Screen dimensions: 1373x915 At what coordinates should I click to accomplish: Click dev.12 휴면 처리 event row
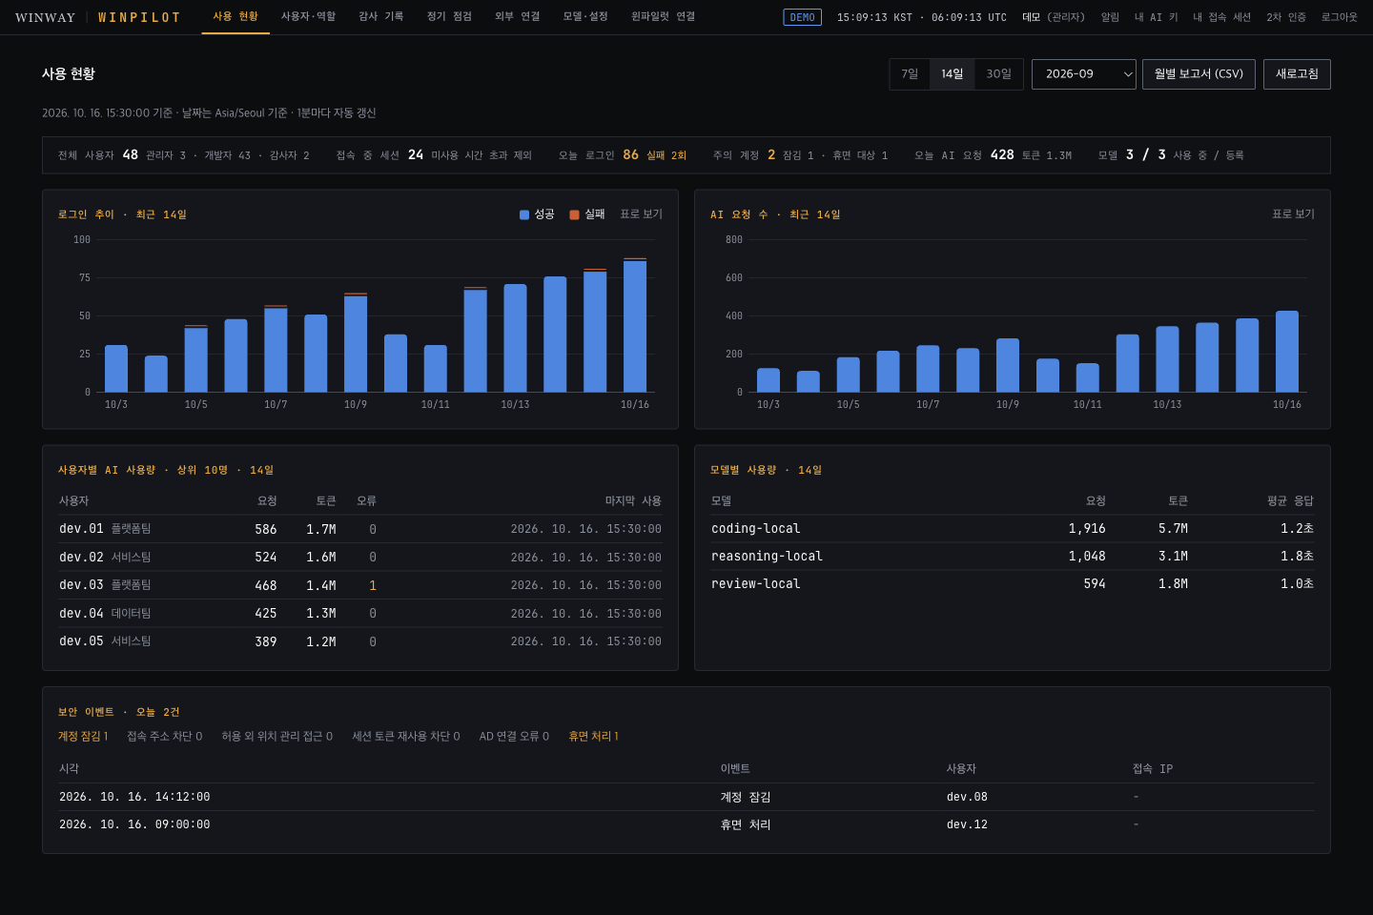click(686, 824)
